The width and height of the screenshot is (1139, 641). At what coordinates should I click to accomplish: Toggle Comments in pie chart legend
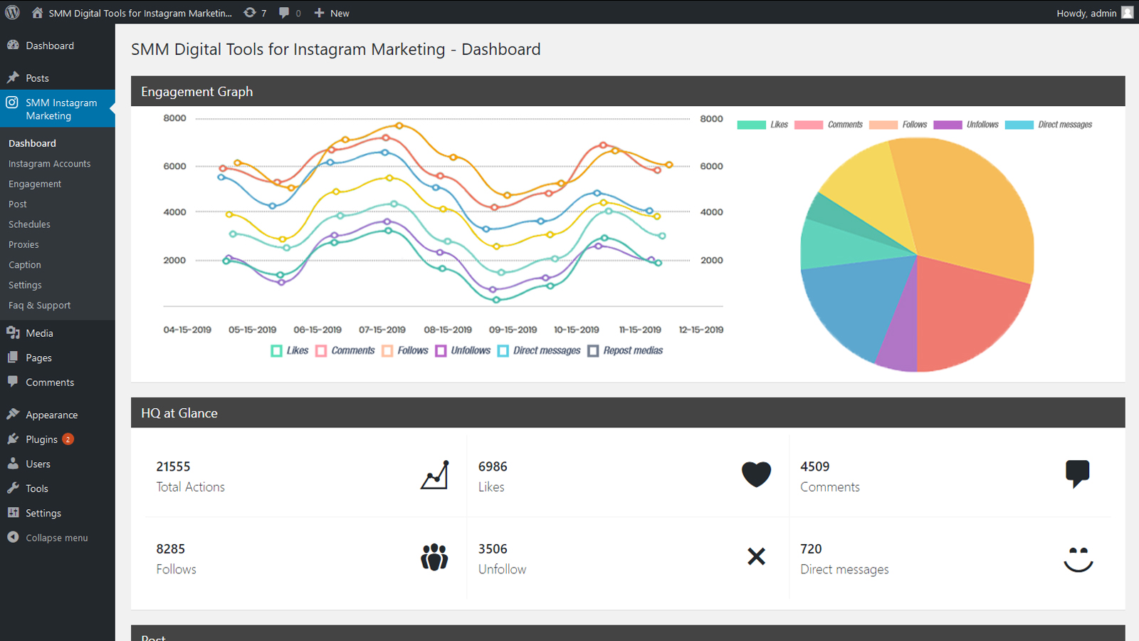coord(829,125)
